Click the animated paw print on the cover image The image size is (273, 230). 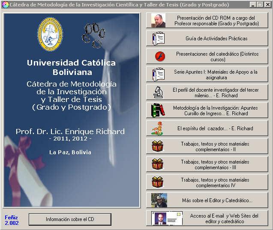point(93,35)
